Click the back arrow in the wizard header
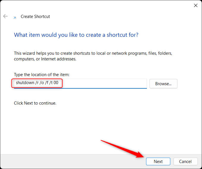 coord(5,16)
